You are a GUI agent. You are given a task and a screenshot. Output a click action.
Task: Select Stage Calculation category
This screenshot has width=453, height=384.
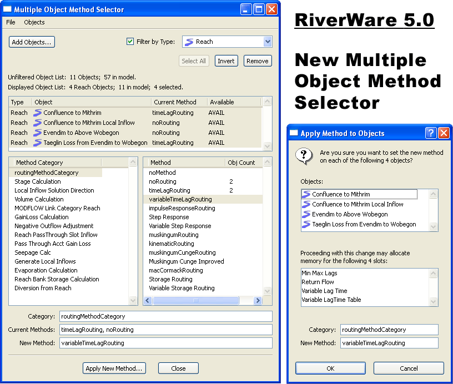tap(38, 181)
